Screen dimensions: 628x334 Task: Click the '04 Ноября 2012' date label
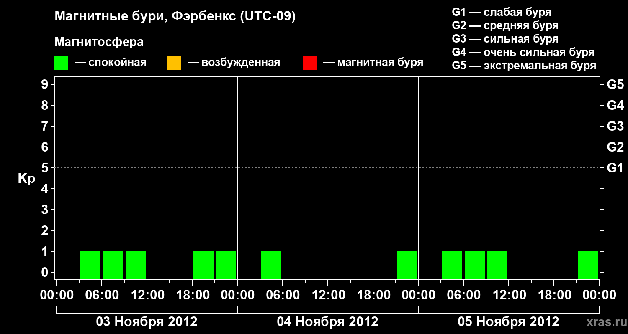[x=327, y=321]
